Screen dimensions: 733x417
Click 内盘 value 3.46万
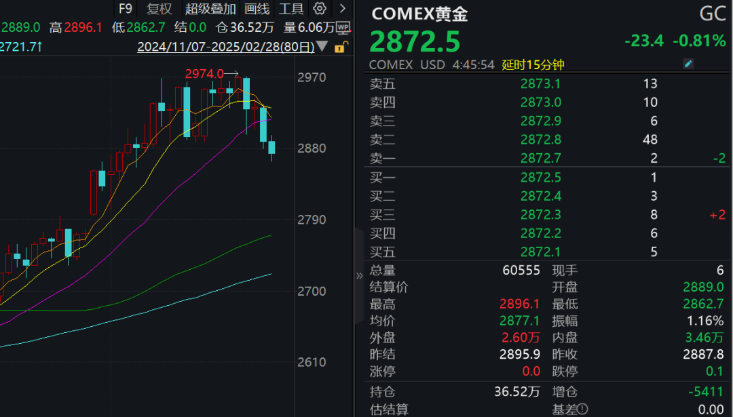(x=704, y=337)
